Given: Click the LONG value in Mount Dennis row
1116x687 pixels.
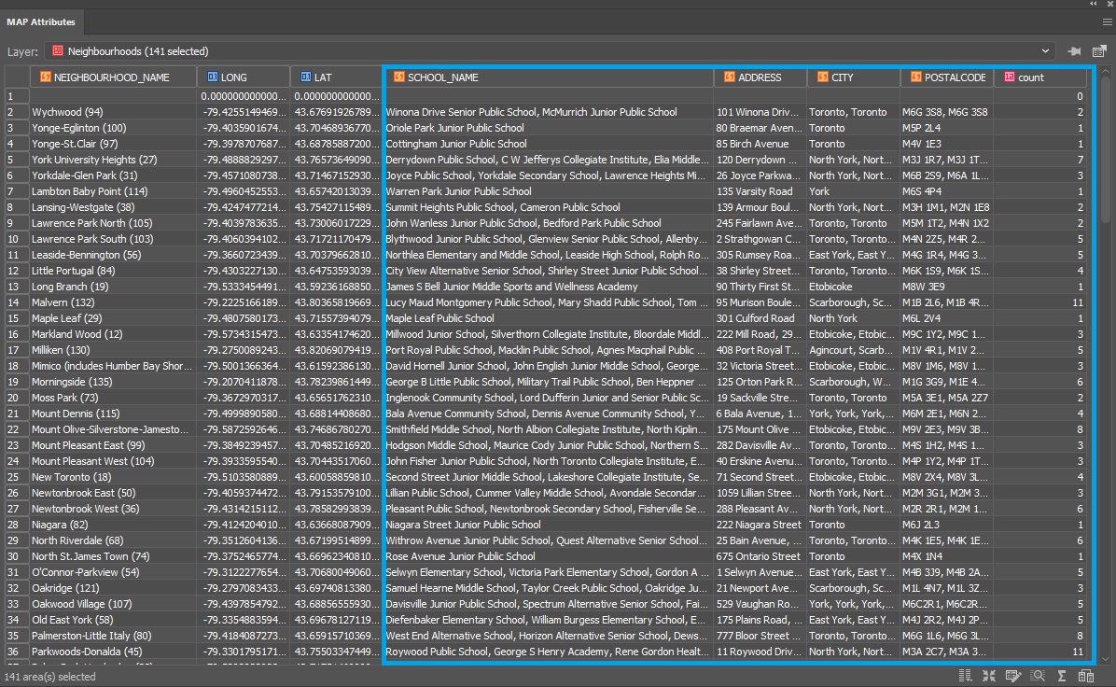Looking at the screenshot, I should [244, 414].
